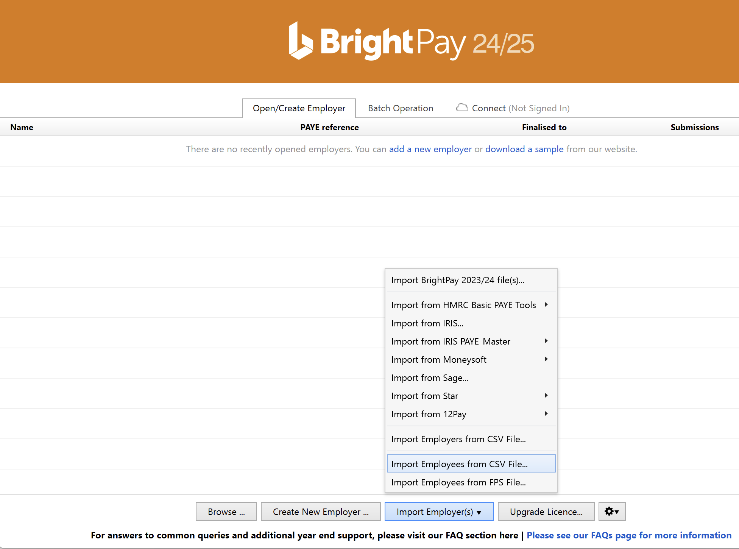Expand HMRC Basic PAYE Tools submenu arrow
739x549 pixels.
coord(546,304)
